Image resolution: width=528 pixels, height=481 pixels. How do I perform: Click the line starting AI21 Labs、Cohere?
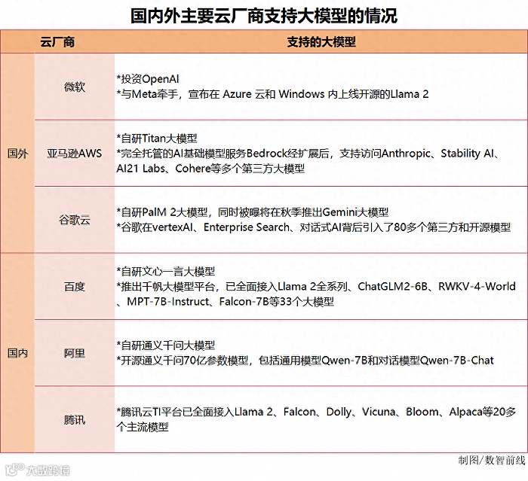(x=210, y=169)
